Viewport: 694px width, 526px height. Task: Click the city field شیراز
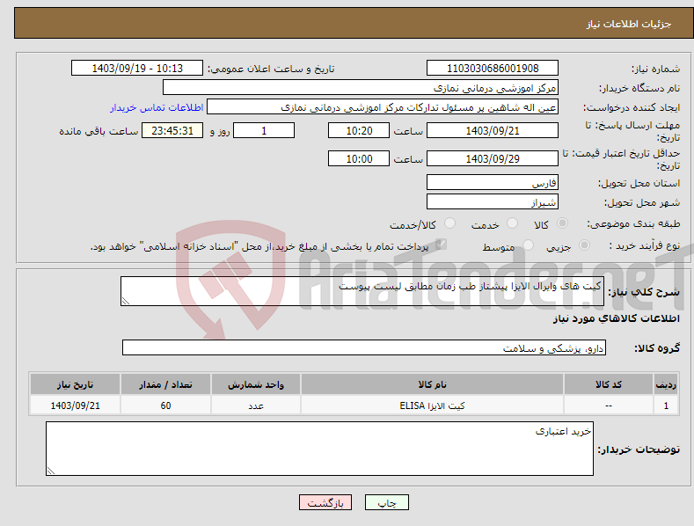493,202
